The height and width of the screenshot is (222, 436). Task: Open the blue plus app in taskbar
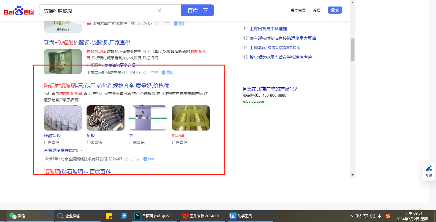124,216
